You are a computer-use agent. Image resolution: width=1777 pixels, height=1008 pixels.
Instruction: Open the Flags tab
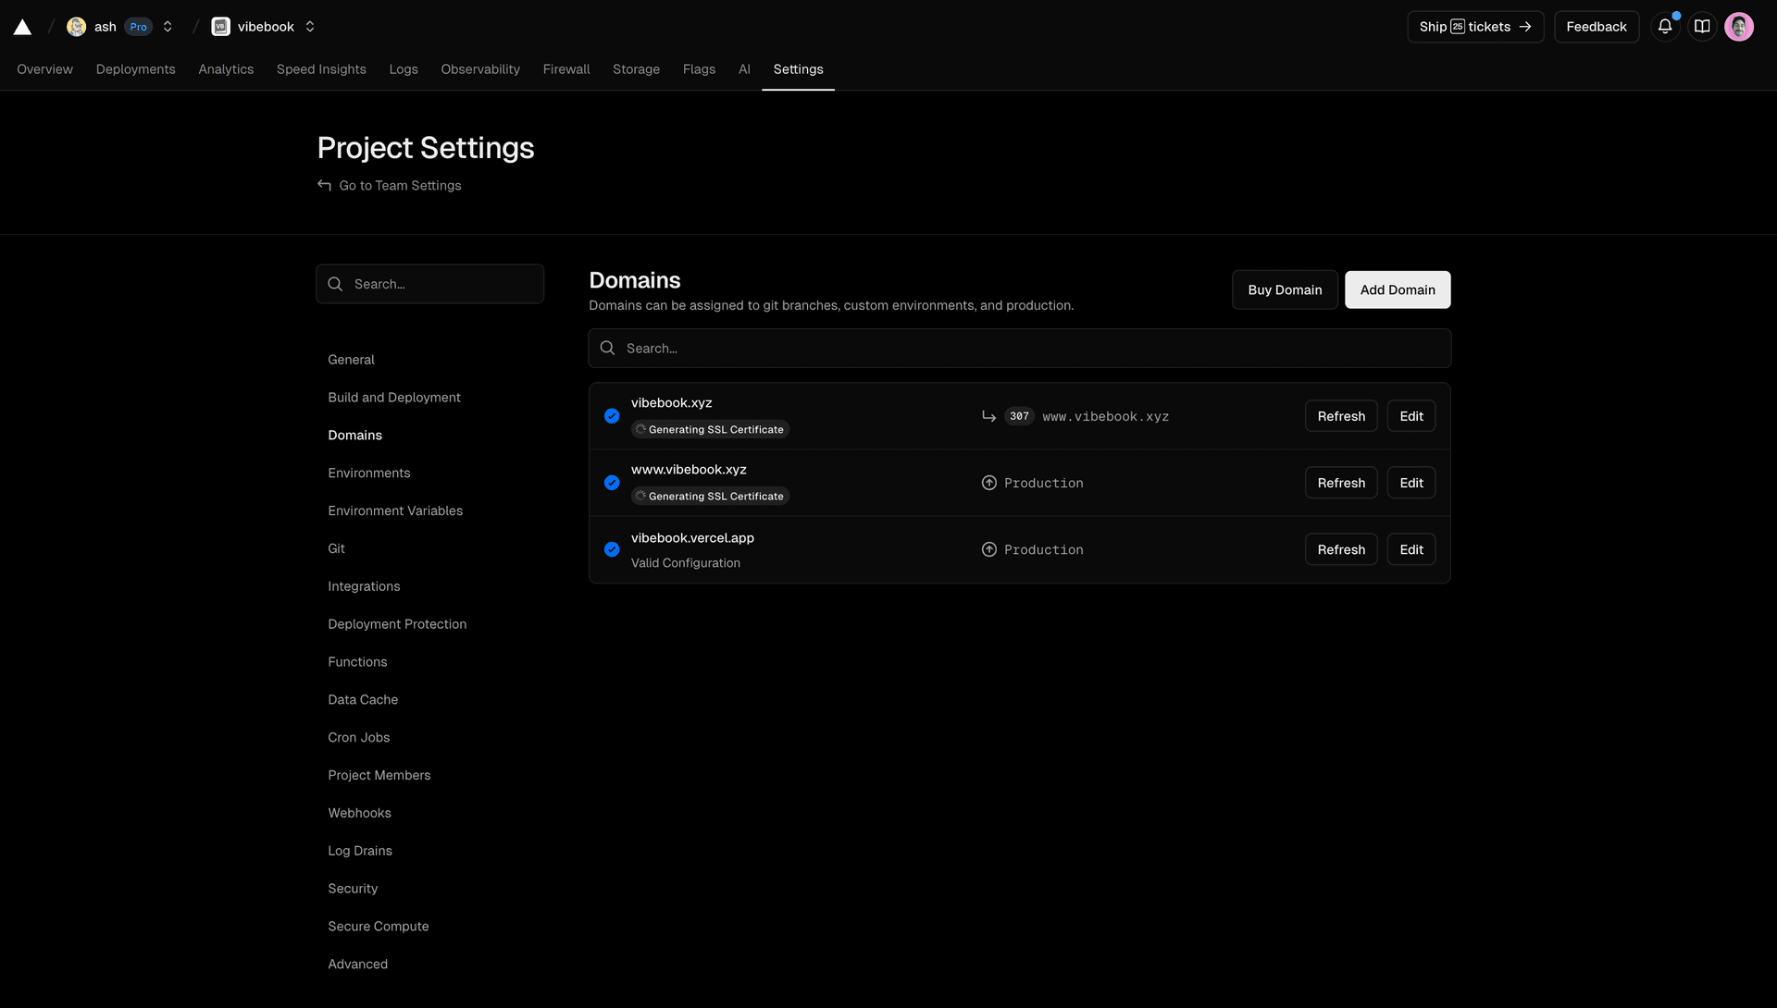tap(699, 69)
